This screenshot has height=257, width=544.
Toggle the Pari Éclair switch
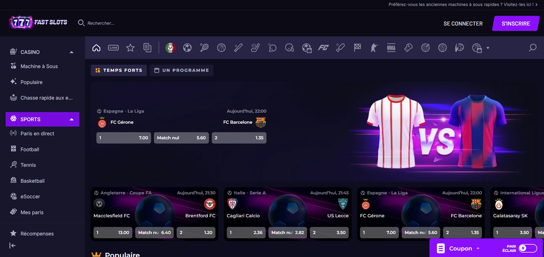pyautogui.click(x=528, y=248)
